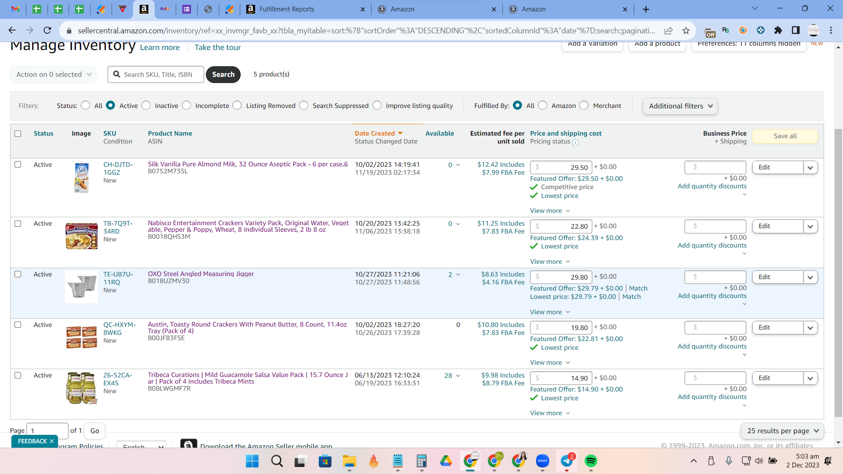Open File Explorer from the taskbar
This screenshot has width=843, height=474.
(x=349, y=461)
